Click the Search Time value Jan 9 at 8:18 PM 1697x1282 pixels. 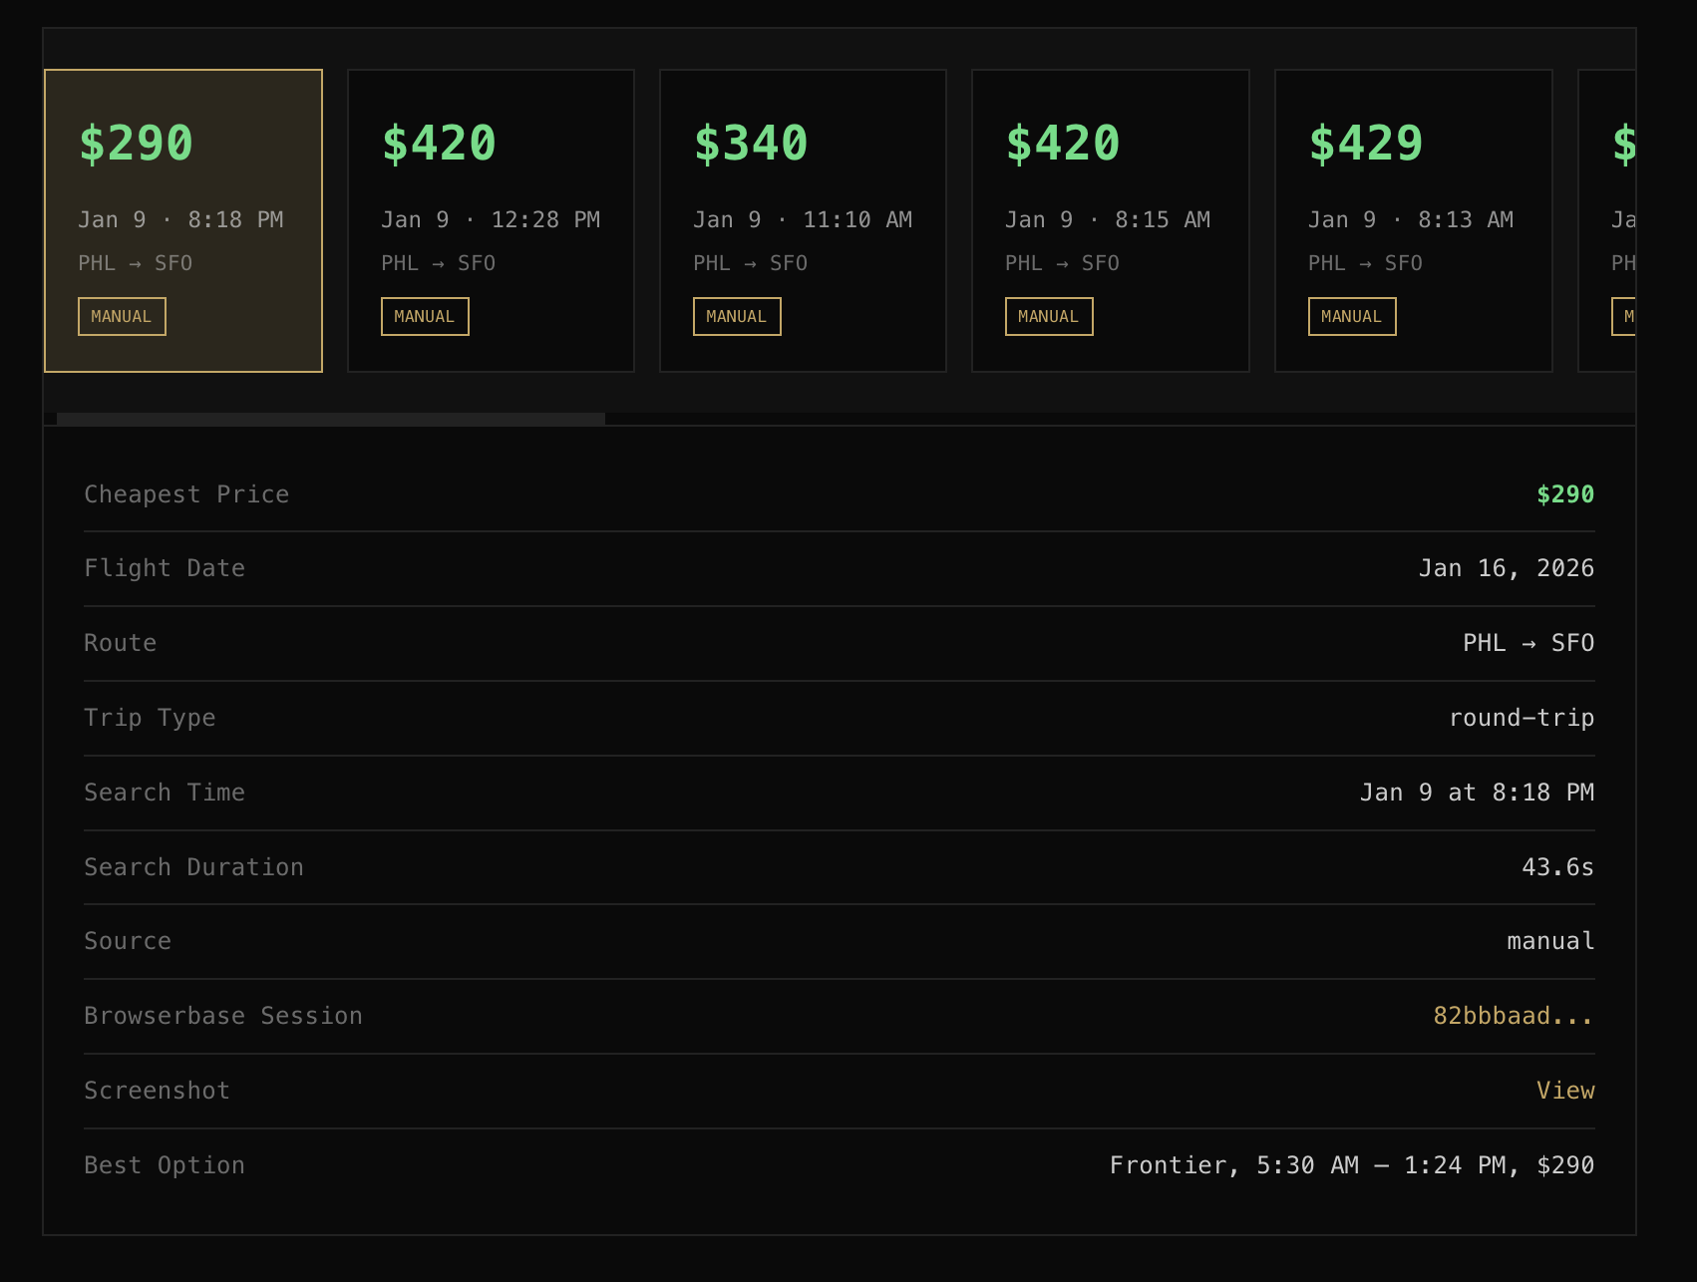point(1477,793)
